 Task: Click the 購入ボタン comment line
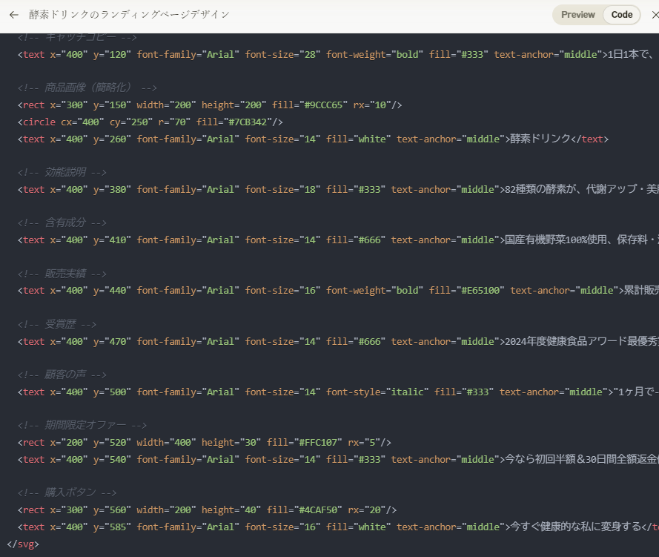click(67, 492)
